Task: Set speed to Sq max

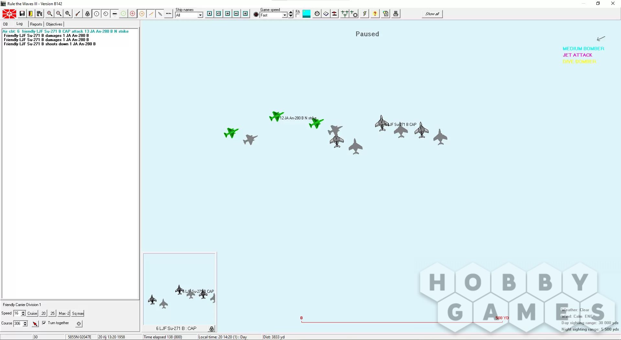Action: pyautogui.click(x=78, y=313)
